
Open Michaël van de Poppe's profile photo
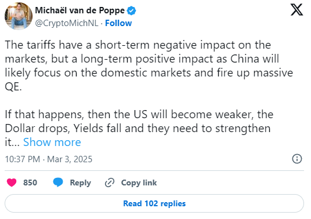[19, 16]
